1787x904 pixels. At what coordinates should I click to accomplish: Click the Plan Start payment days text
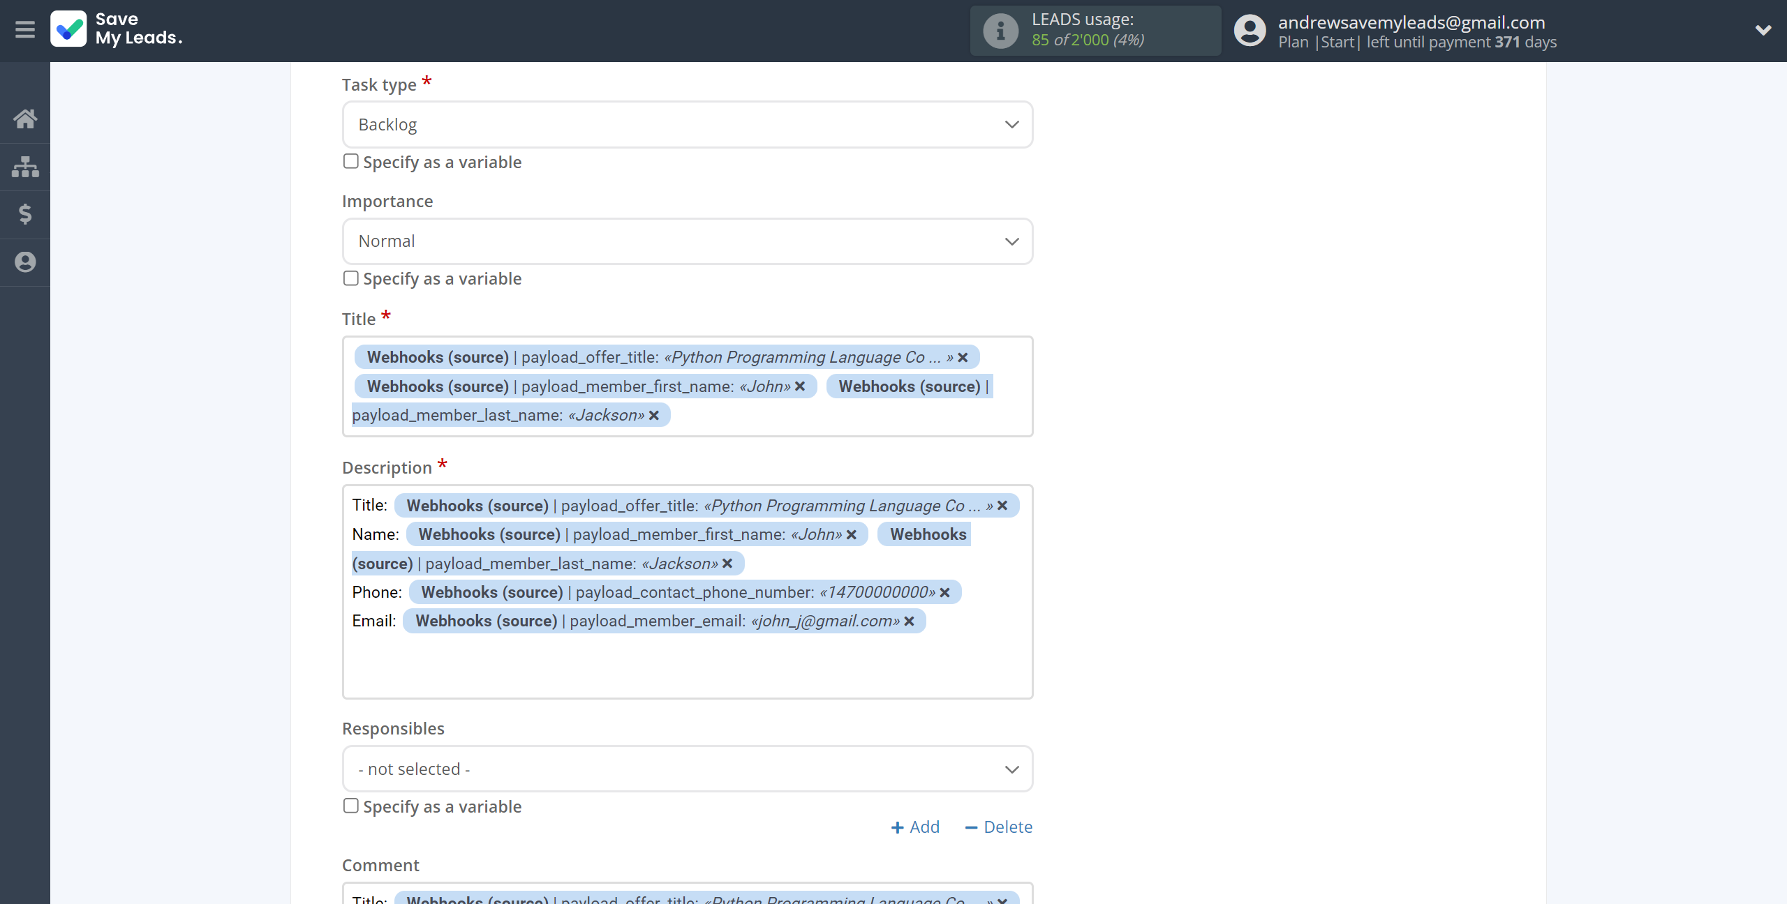click(1417, 42)
